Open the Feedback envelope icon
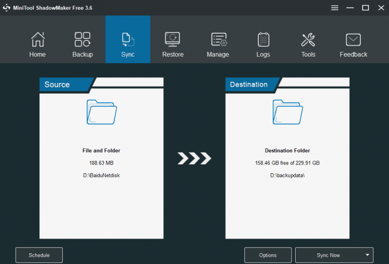This screenshot has height=264, width=389. click(x=353, y=40)
